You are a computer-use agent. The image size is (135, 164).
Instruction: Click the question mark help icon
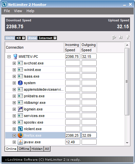127,37
